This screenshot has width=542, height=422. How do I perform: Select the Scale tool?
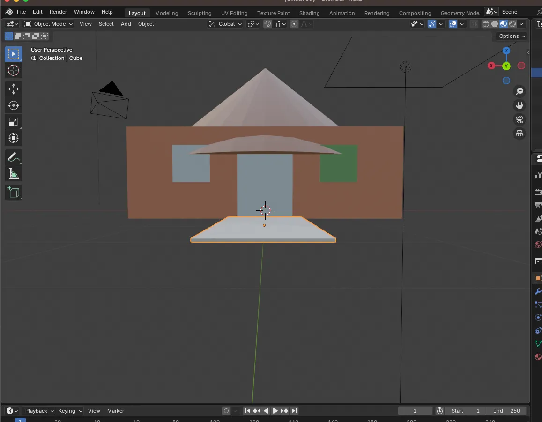(14, 122)
